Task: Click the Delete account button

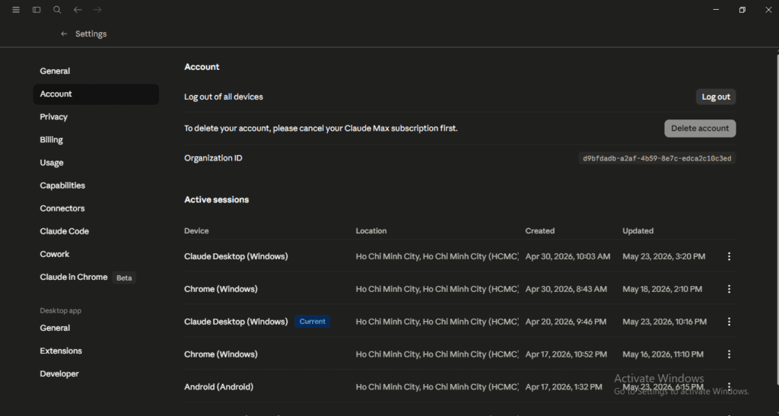Action: [x=700, y=128]
